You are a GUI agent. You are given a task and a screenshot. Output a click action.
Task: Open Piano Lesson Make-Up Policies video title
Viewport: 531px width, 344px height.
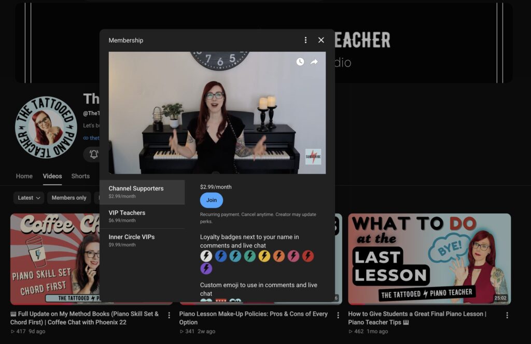pyautogui.click(x=253, y=318)
